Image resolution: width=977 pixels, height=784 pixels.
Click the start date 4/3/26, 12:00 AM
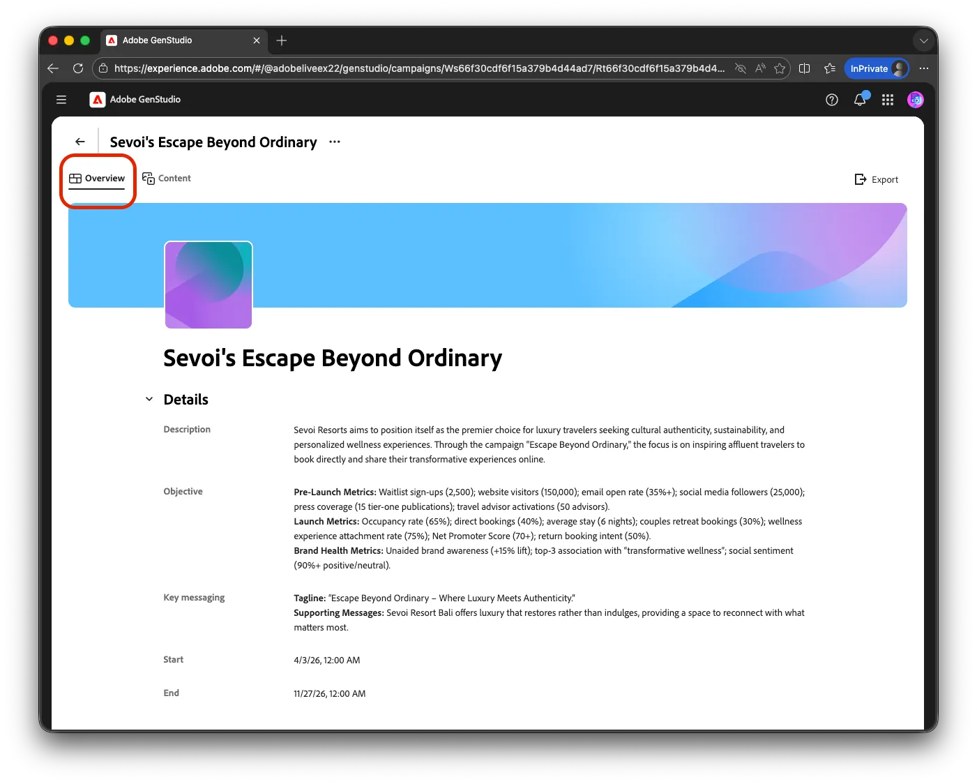327,661
